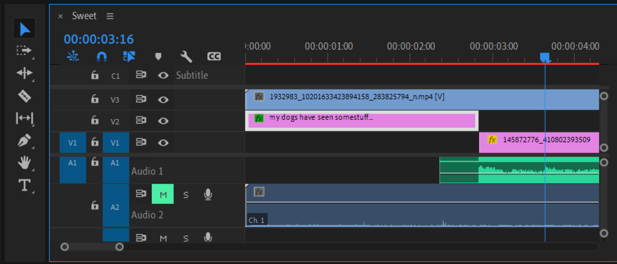617x264 pixels.
Task: Select the Ripple Edit tool
Action: point(25,73)
